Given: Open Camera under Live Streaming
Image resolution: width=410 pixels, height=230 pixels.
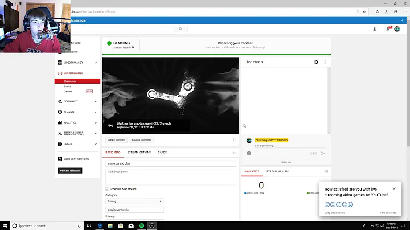Looking at the screenshot, I should [x=68, y=92].
